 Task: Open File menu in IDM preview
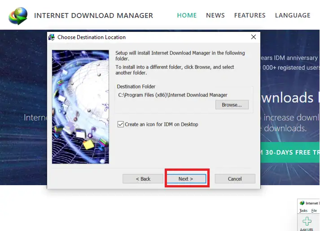314,210
